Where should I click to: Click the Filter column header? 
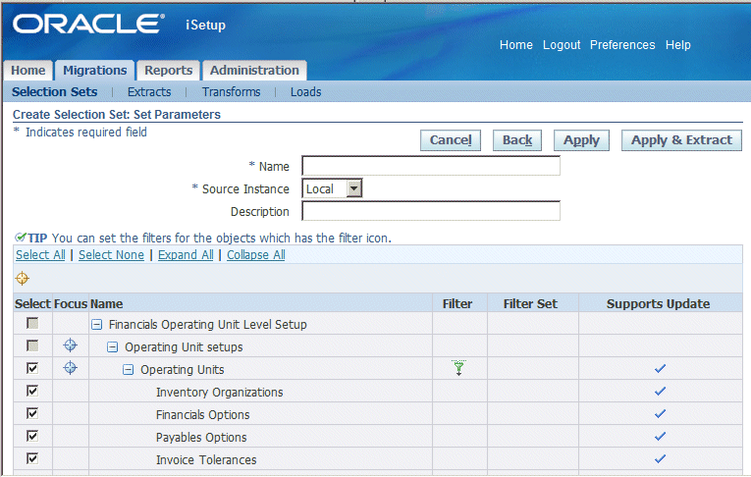(x=457, y=304)
